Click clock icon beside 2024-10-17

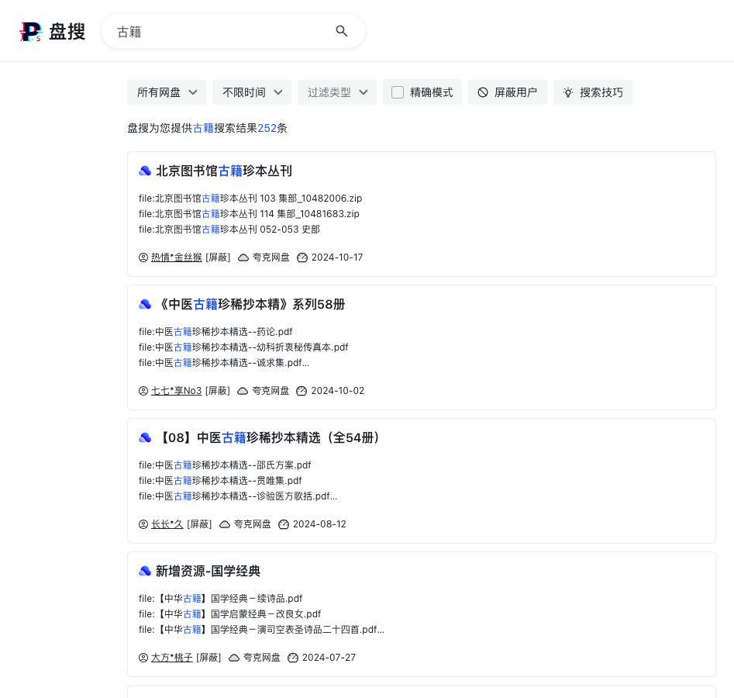click(302, 257)
